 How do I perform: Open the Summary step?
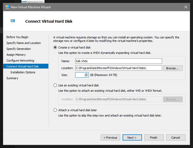[x=12, y=78]
